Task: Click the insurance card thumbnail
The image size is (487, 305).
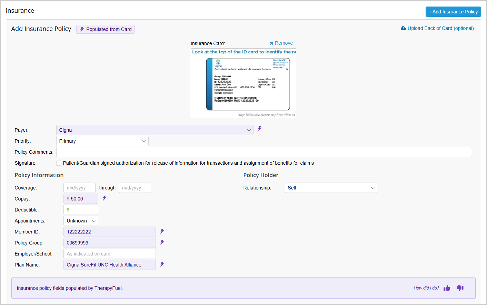Action: [243, 83]
